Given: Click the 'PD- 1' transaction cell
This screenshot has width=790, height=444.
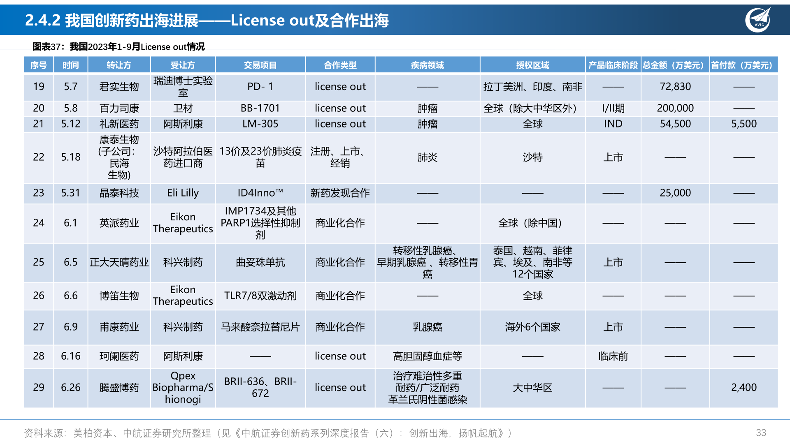Looking at the screenshot, I should (260, 87).
